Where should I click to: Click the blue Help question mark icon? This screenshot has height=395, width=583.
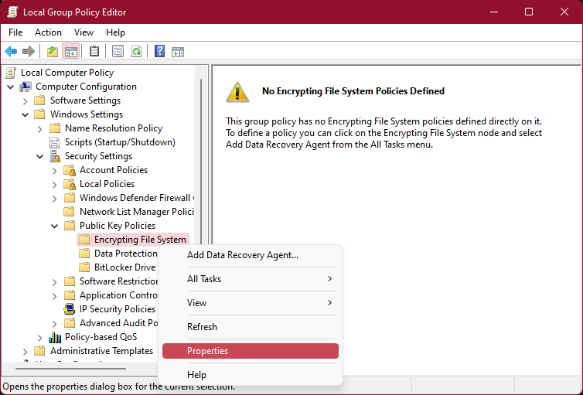[x=159, y=51]
